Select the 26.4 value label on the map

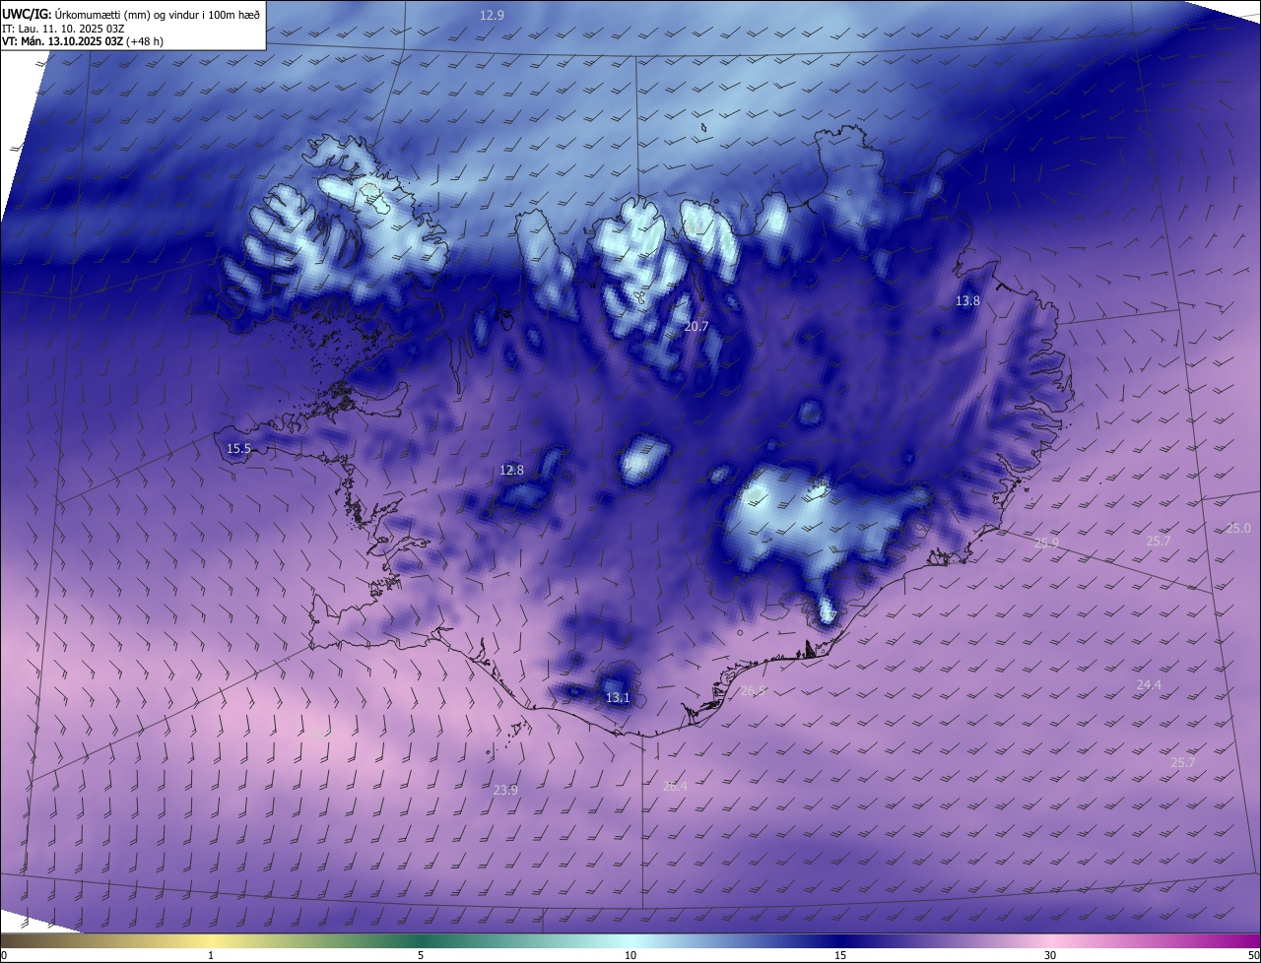pos(676,786)
